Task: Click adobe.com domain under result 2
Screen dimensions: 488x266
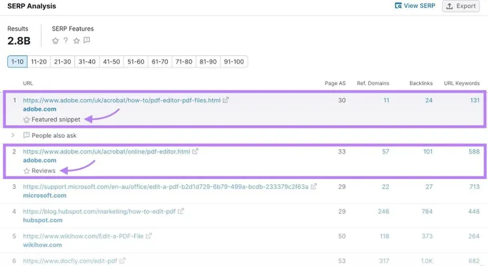Action: click(40, 160)
